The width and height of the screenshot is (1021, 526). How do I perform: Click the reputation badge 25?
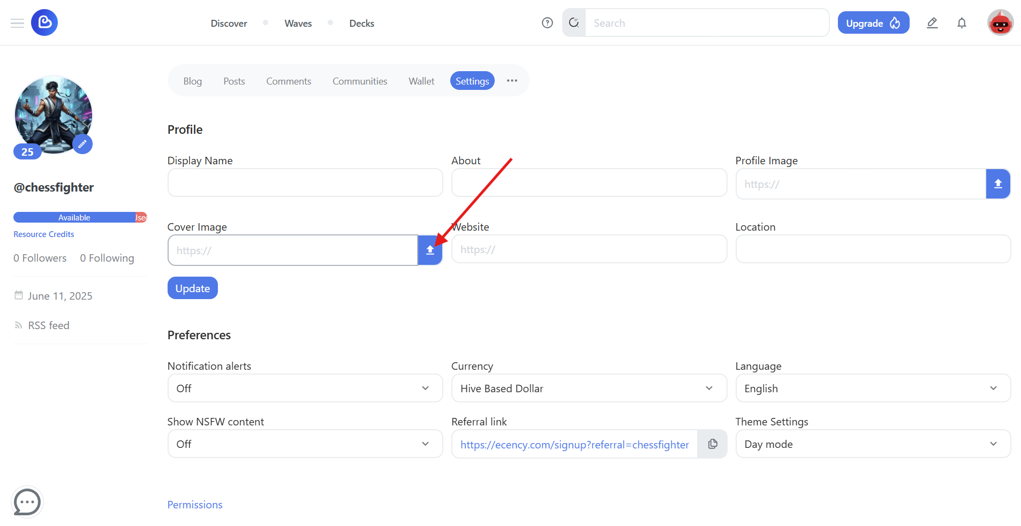point(27,152)
